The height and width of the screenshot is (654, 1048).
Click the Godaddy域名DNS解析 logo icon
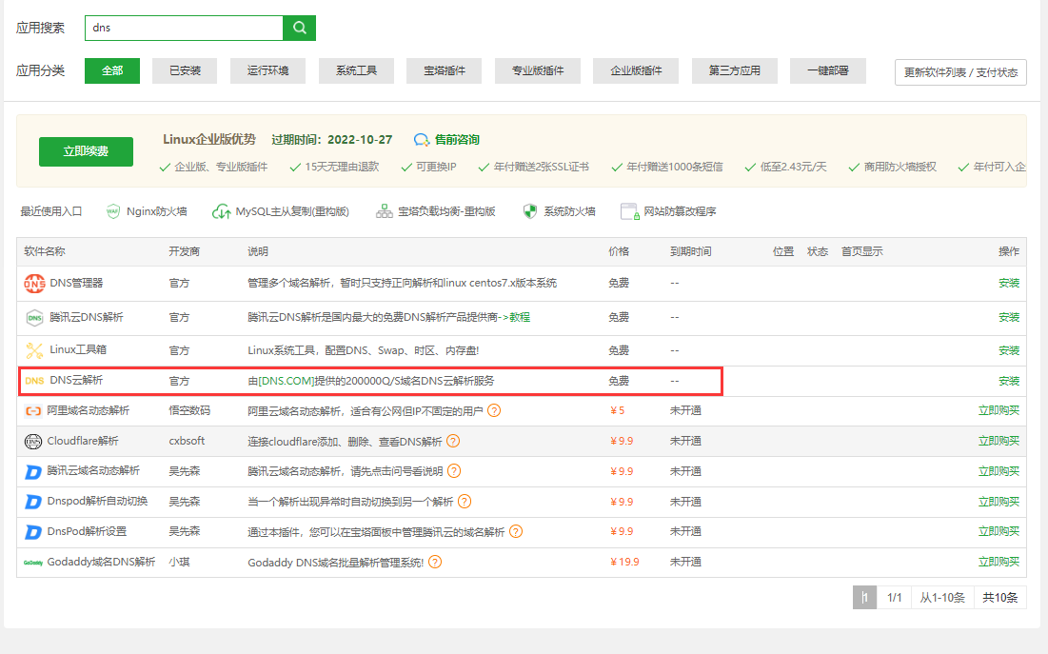33,563
